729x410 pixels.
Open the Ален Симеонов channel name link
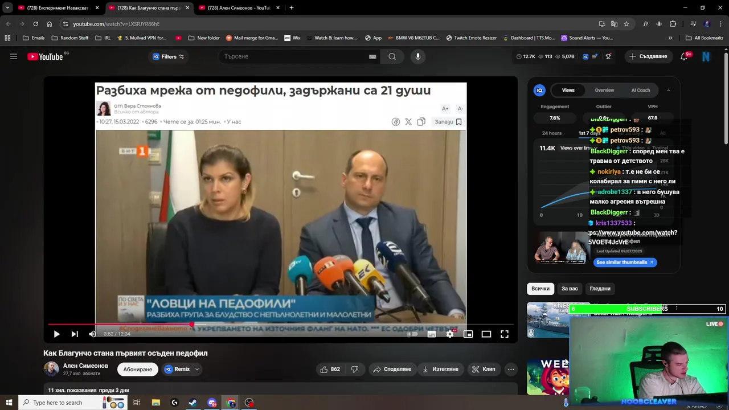85,366
